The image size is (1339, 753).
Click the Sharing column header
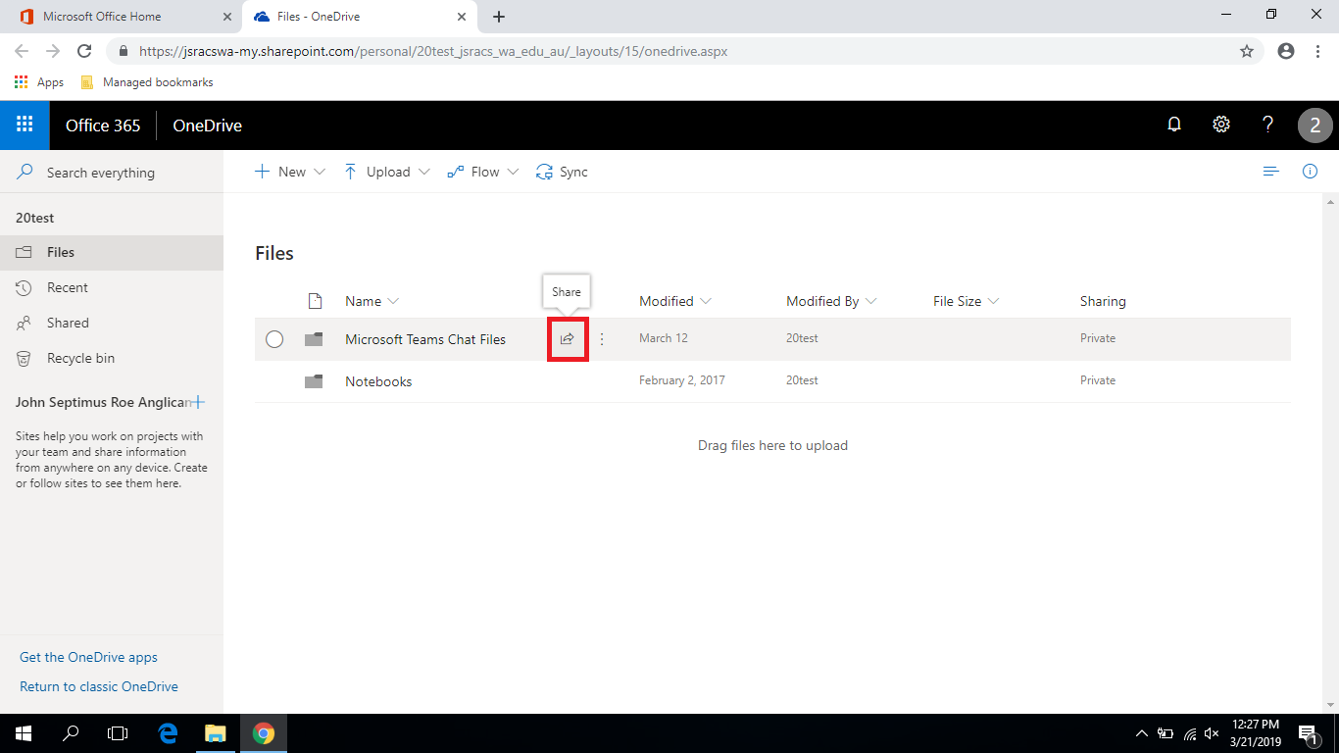click(x=1103, y=301)
